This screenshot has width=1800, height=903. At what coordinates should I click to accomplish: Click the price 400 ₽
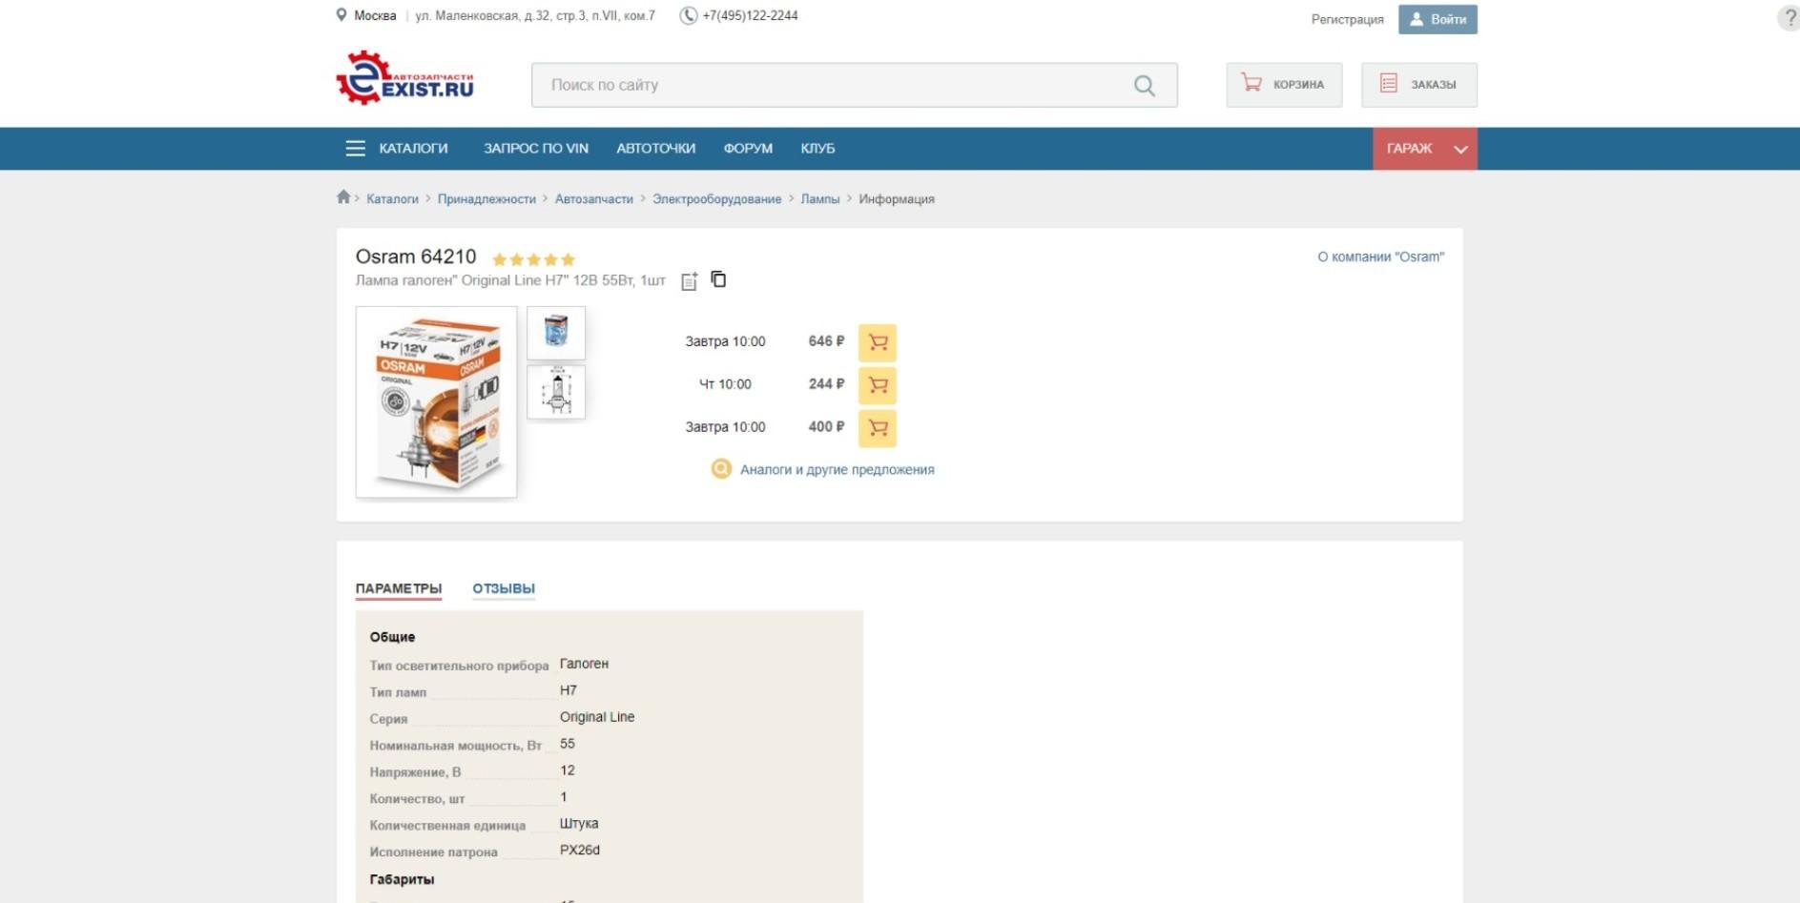click(x=826, y=427)
